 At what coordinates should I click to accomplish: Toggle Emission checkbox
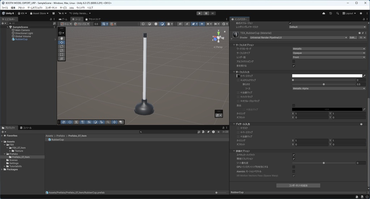pos(293,105)
